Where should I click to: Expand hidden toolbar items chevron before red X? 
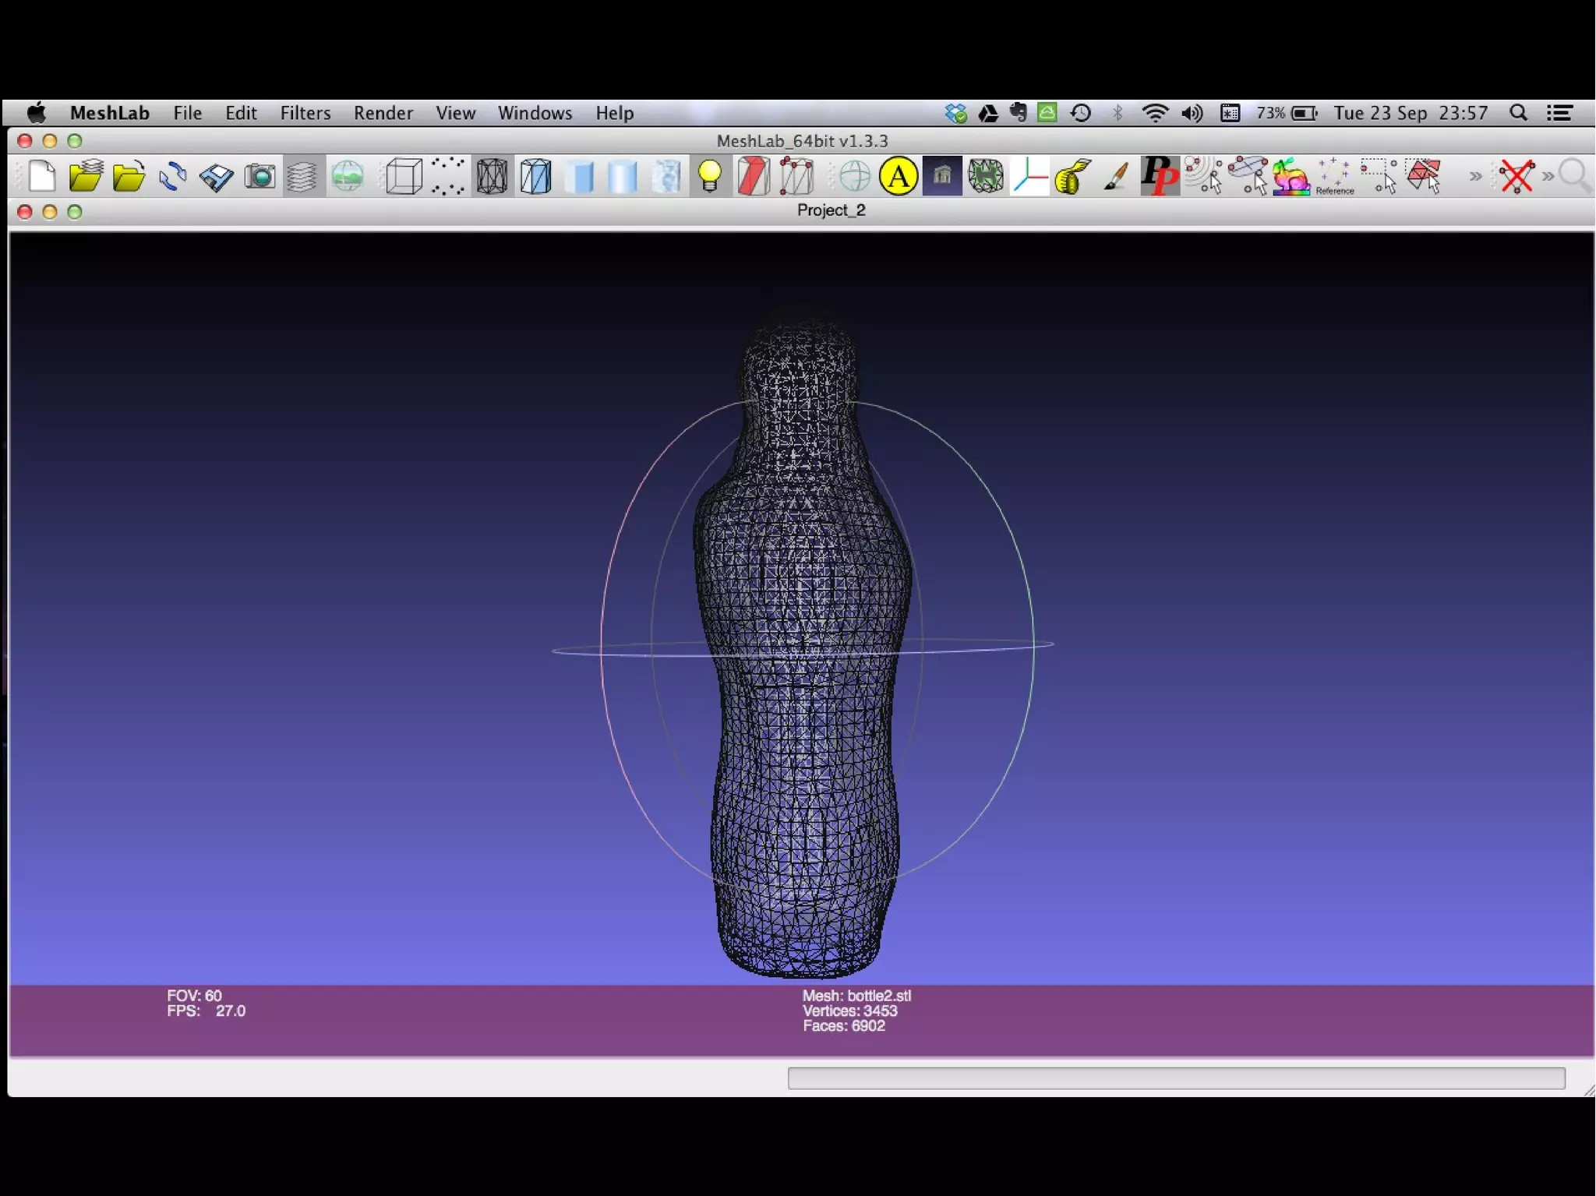tap(1475, 176)
